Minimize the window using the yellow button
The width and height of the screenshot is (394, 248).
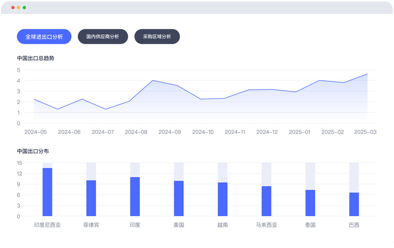click(18, 8)
